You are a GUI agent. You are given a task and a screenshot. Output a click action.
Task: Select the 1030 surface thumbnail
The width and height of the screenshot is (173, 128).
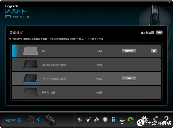pos(30,51)
